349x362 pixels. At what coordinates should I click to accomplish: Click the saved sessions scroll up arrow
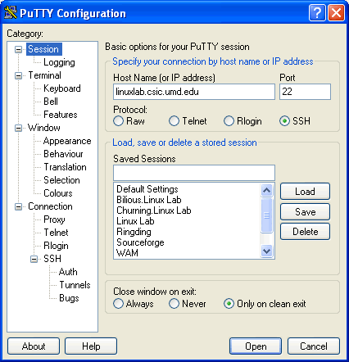[x=266, y=190]
